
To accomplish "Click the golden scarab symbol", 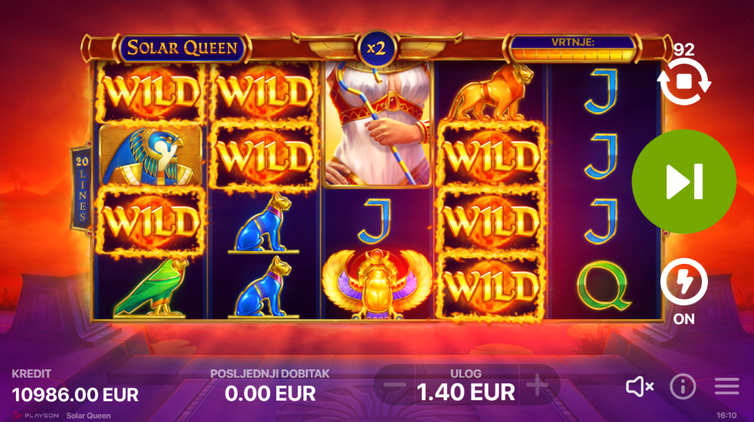I will pos(377,284).
